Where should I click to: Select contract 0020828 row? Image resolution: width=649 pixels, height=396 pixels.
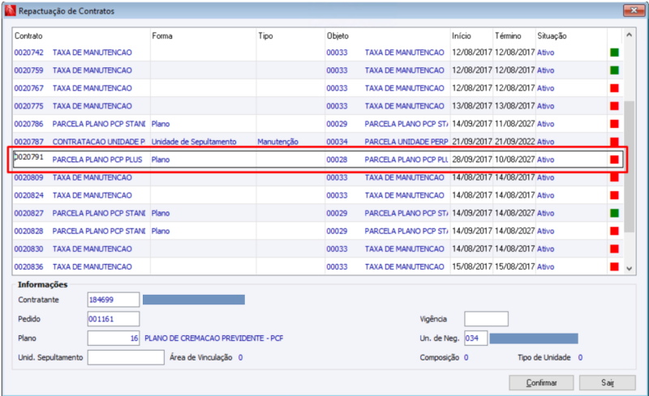click(x=318, y=231)
